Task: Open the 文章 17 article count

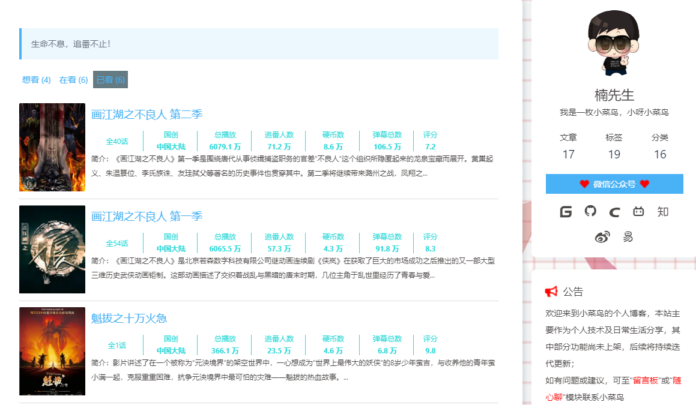Action: [x=568, y=147]
